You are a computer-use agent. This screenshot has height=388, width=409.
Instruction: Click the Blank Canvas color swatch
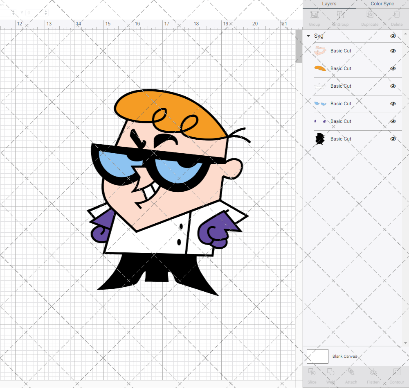pos(317,356)
